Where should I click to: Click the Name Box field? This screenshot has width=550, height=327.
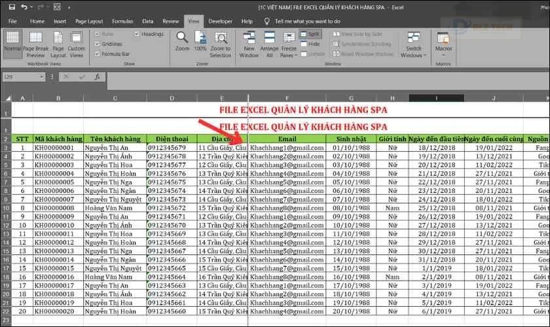(x=21, y=77)
